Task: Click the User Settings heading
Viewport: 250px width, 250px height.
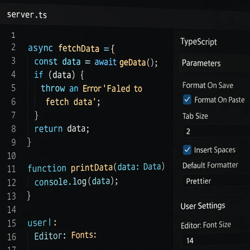Action: coord(203,206)
